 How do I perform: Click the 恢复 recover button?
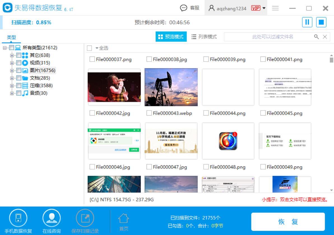(x=288, y=222)
